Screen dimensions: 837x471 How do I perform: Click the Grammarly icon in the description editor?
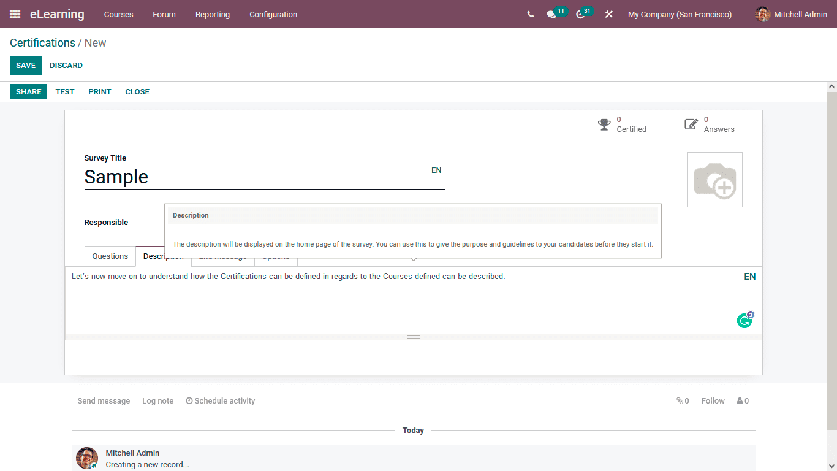(x=744, y=320)
